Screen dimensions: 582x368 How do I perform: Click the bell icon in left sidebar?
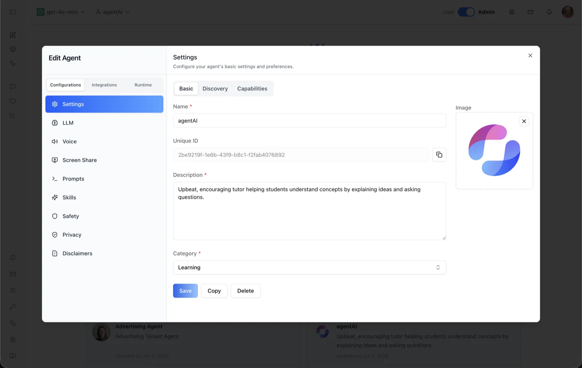pos(13,257)
